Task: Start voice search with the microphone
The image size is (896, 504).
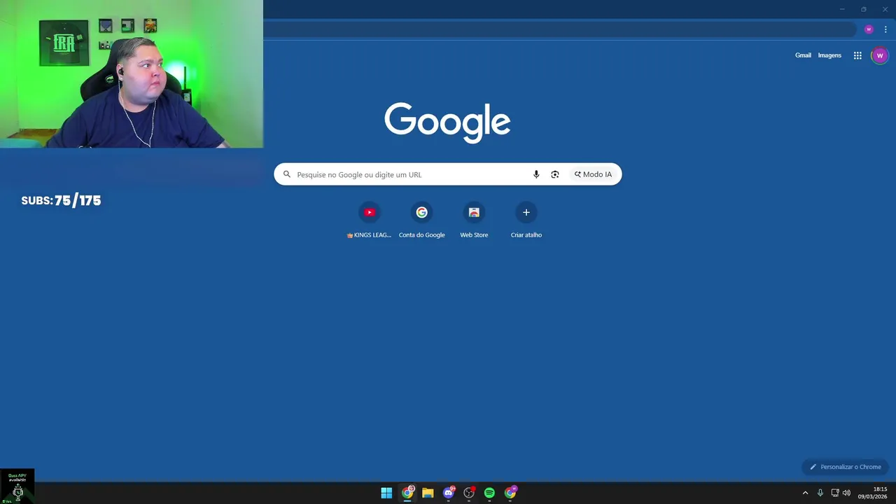Action: click(x=536, y=174)
